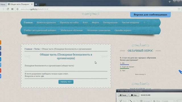Go to Главная in the navigation menu
Image resolution: width=182 pixels, height=102 pixels.
[x=28, y=22]
